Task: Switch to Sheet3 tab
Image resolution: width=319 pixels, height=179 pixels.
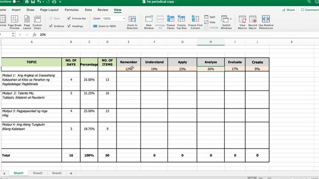Action: 56,173
